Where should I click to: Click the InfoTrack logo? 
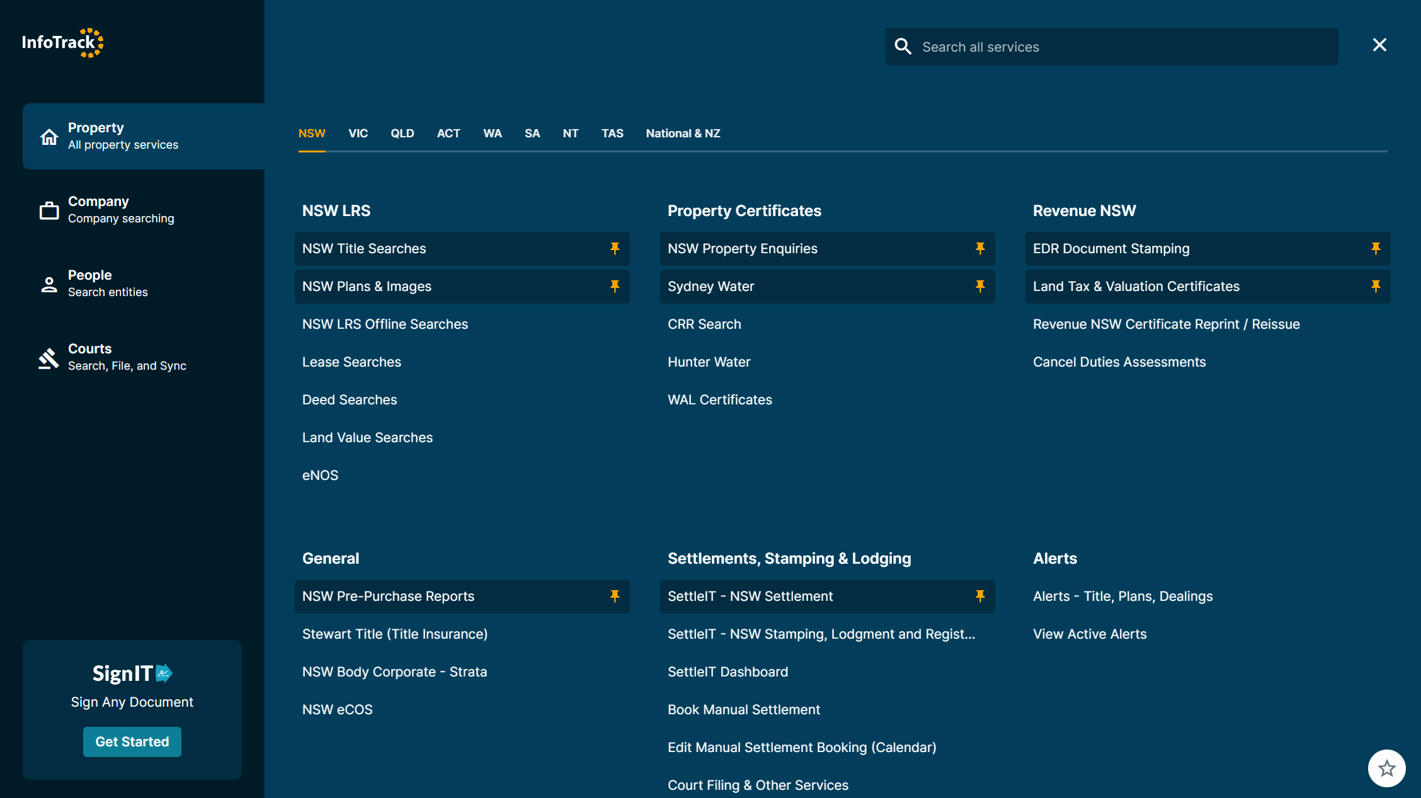(x=63, y=43)
